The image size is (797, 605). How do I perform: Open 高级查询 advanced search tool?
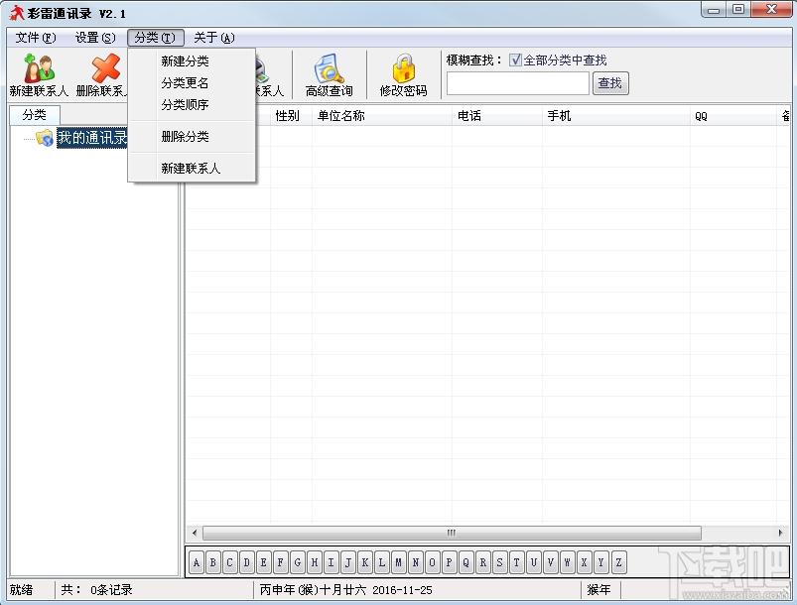point(329,69)
